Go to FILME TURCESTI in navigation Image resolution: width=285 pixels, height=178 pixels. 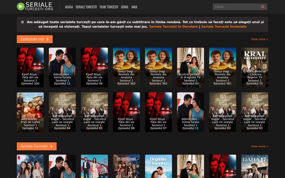point(109,7)
